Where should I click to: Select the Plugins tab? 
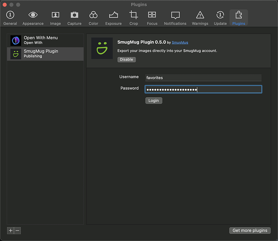point(239,18)
